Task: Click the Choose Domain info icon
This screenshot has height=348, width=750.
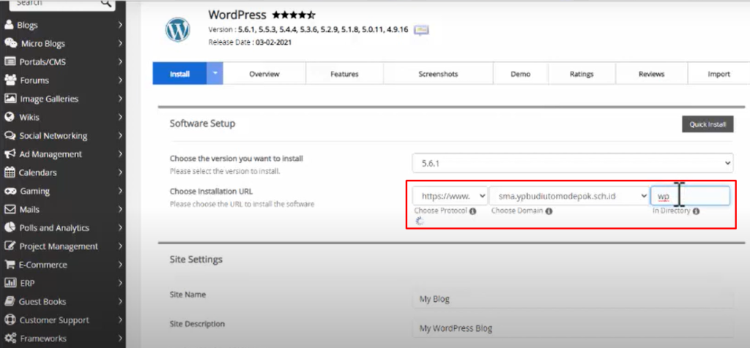Action: coord(549,211)
